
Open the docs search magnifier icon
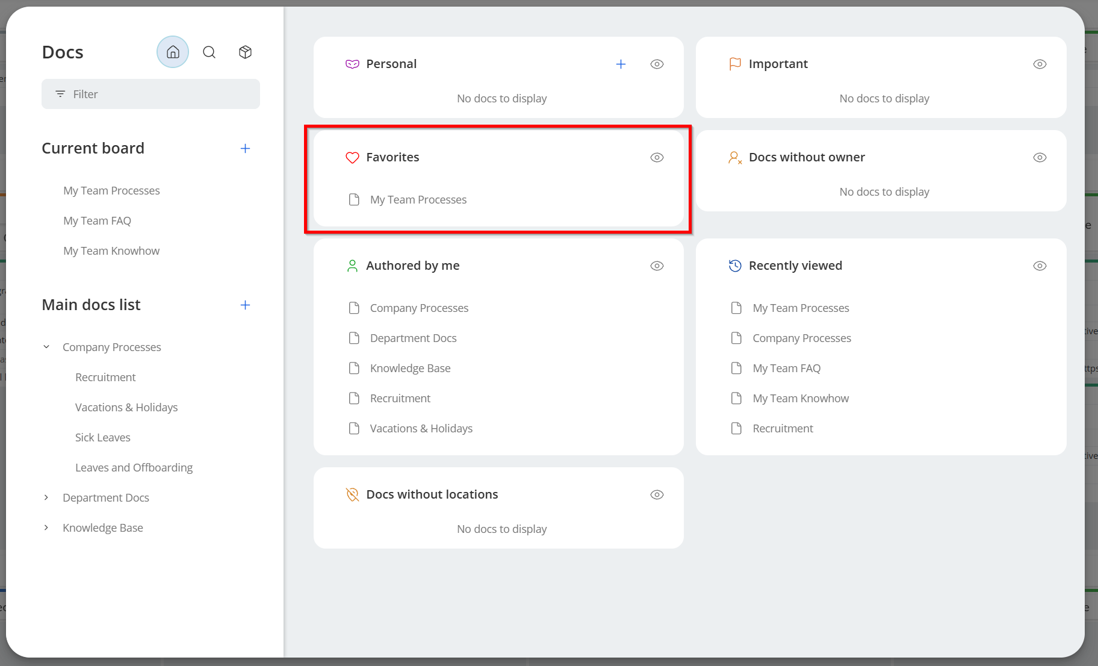pyautogui.click(x=209, y=52)
